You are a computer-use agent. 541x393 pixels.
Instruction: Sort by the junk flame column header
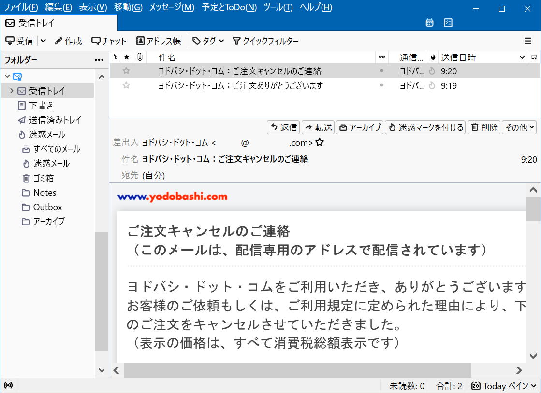(x=433, y=57)
